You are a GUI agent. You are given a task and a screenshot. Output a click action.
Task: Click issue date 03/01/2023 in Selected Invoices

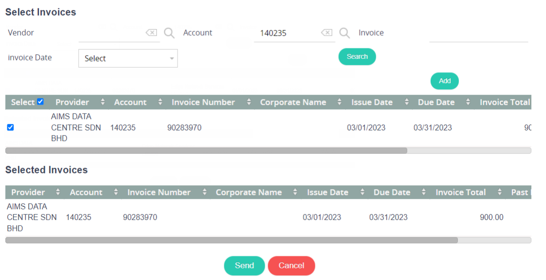point(322,217)
